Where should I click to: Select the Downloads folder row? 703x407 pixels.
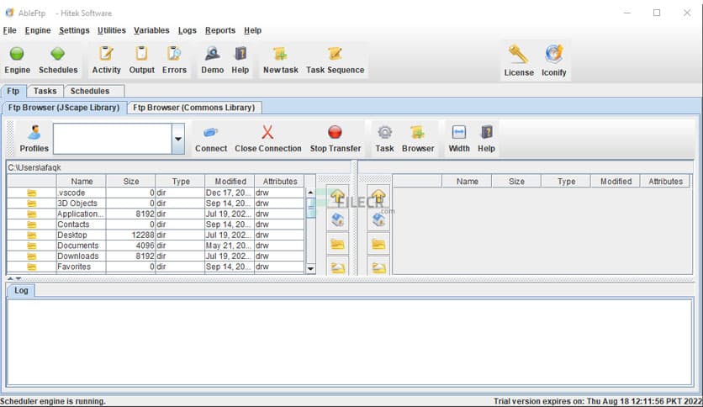click(x=156, y=256)
